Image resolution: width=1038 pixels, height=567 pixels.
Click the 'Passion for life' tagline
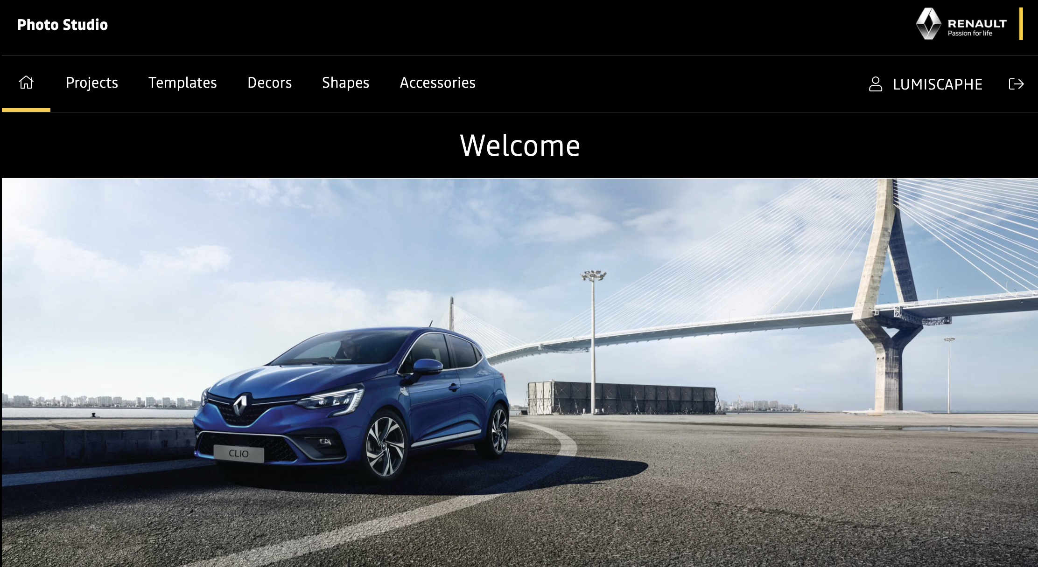970,34
